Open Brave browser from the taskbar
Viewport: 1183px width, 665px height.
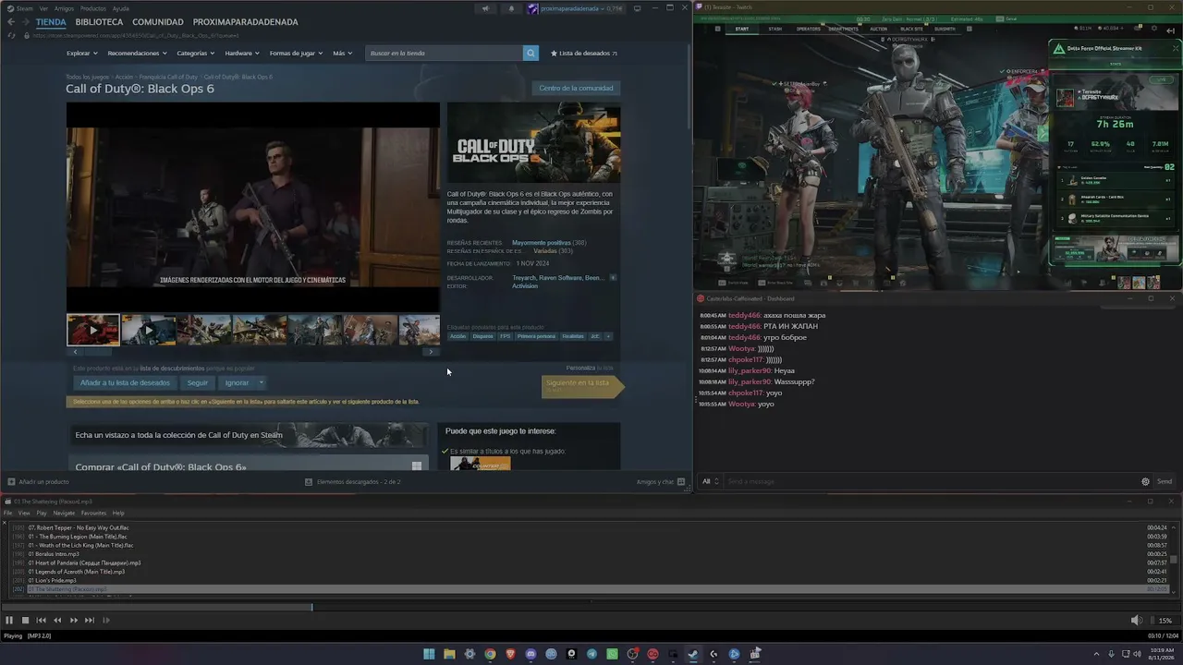pos(510,654)
